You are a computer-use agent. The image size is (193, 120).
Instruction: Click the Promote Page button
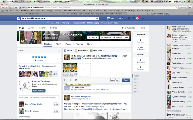click(39, 91)
